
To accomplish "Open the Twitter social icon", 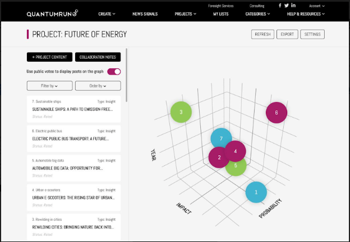I will (x=287, y=6).
